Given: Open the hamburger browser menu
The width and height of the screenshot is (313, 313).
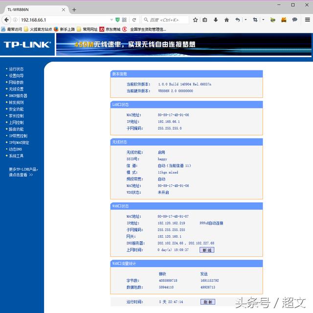Looking at the screenshot, I should [308, 20].
